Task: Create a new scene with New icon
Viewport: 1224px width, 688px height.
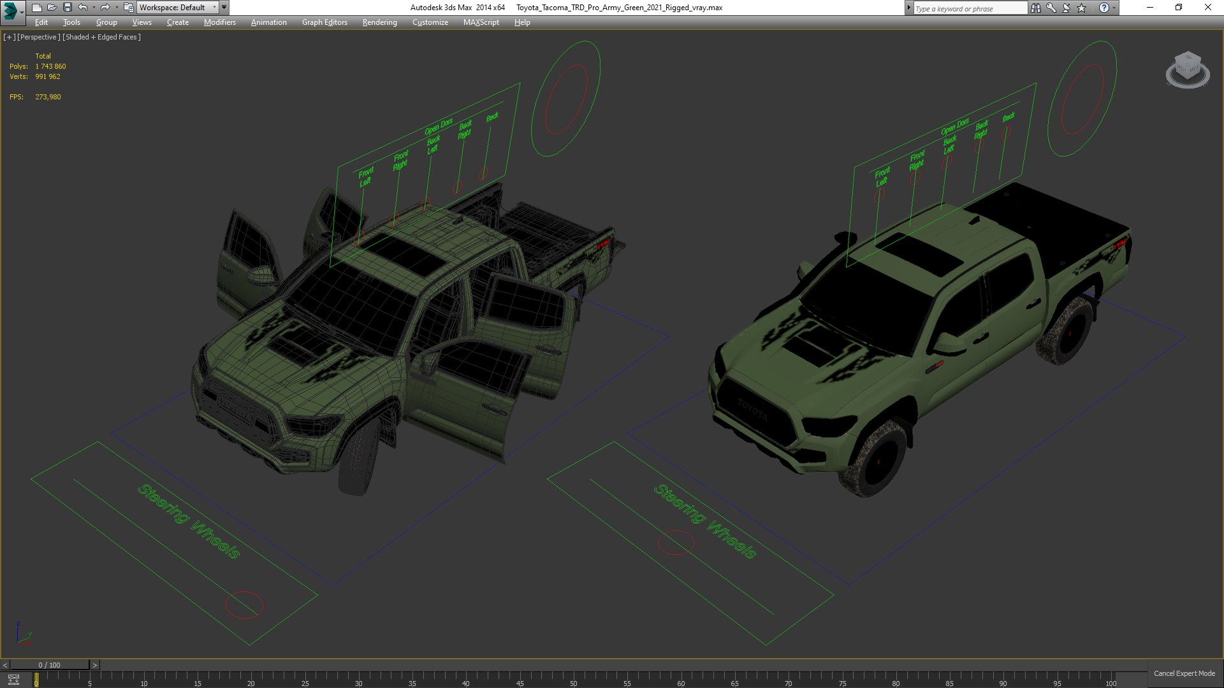Action: coord(36,8)
